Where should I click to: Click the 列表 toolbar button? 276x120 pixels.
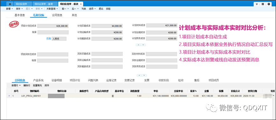84,9
